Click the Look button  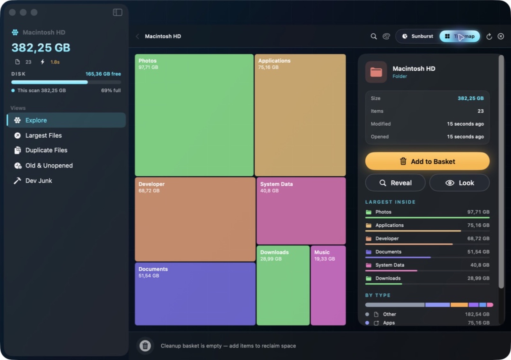460,183
